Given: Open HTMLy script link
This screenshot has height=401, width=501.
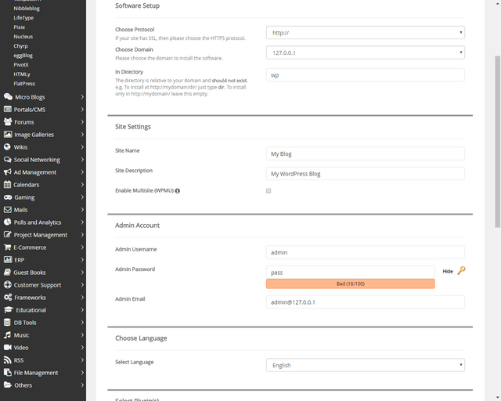Looking at the screenshot, I should pyautogui.click(x=22, y=74).
